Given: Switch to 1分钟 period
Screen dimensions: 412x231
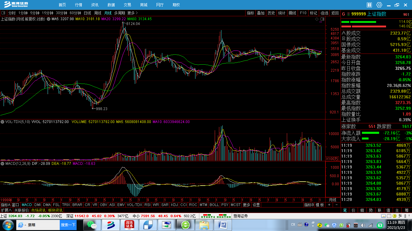Looking at the screenshot, I should pyautogui.click(x=23, y=13).
